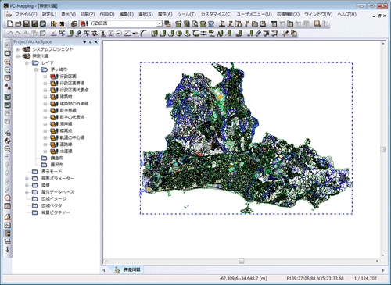
Task: Expand the システムプロジェクト tree node
Action: tap(17, 49)
